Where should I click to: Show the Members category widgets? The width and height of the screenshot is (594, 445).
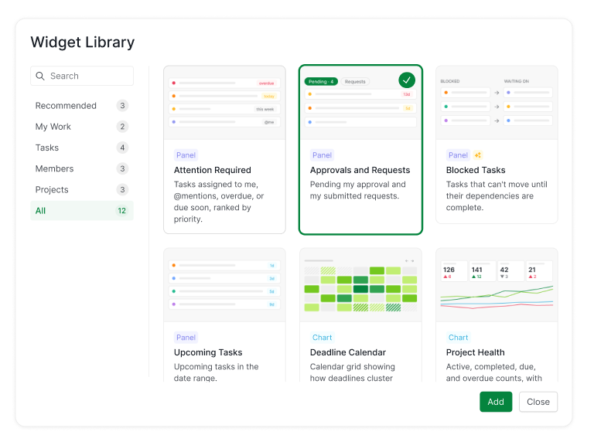click(82, 168)
